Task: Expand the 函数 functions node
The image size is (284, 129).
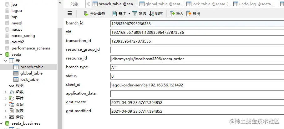Action: tap(6, 92)
